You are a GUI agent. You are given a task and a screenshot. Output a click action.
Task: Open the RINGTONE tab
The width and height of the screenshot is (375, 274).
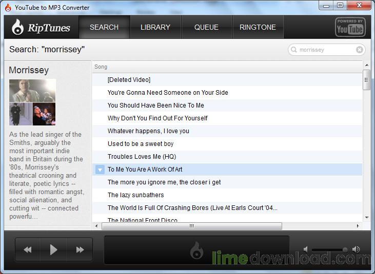(258, 27)
